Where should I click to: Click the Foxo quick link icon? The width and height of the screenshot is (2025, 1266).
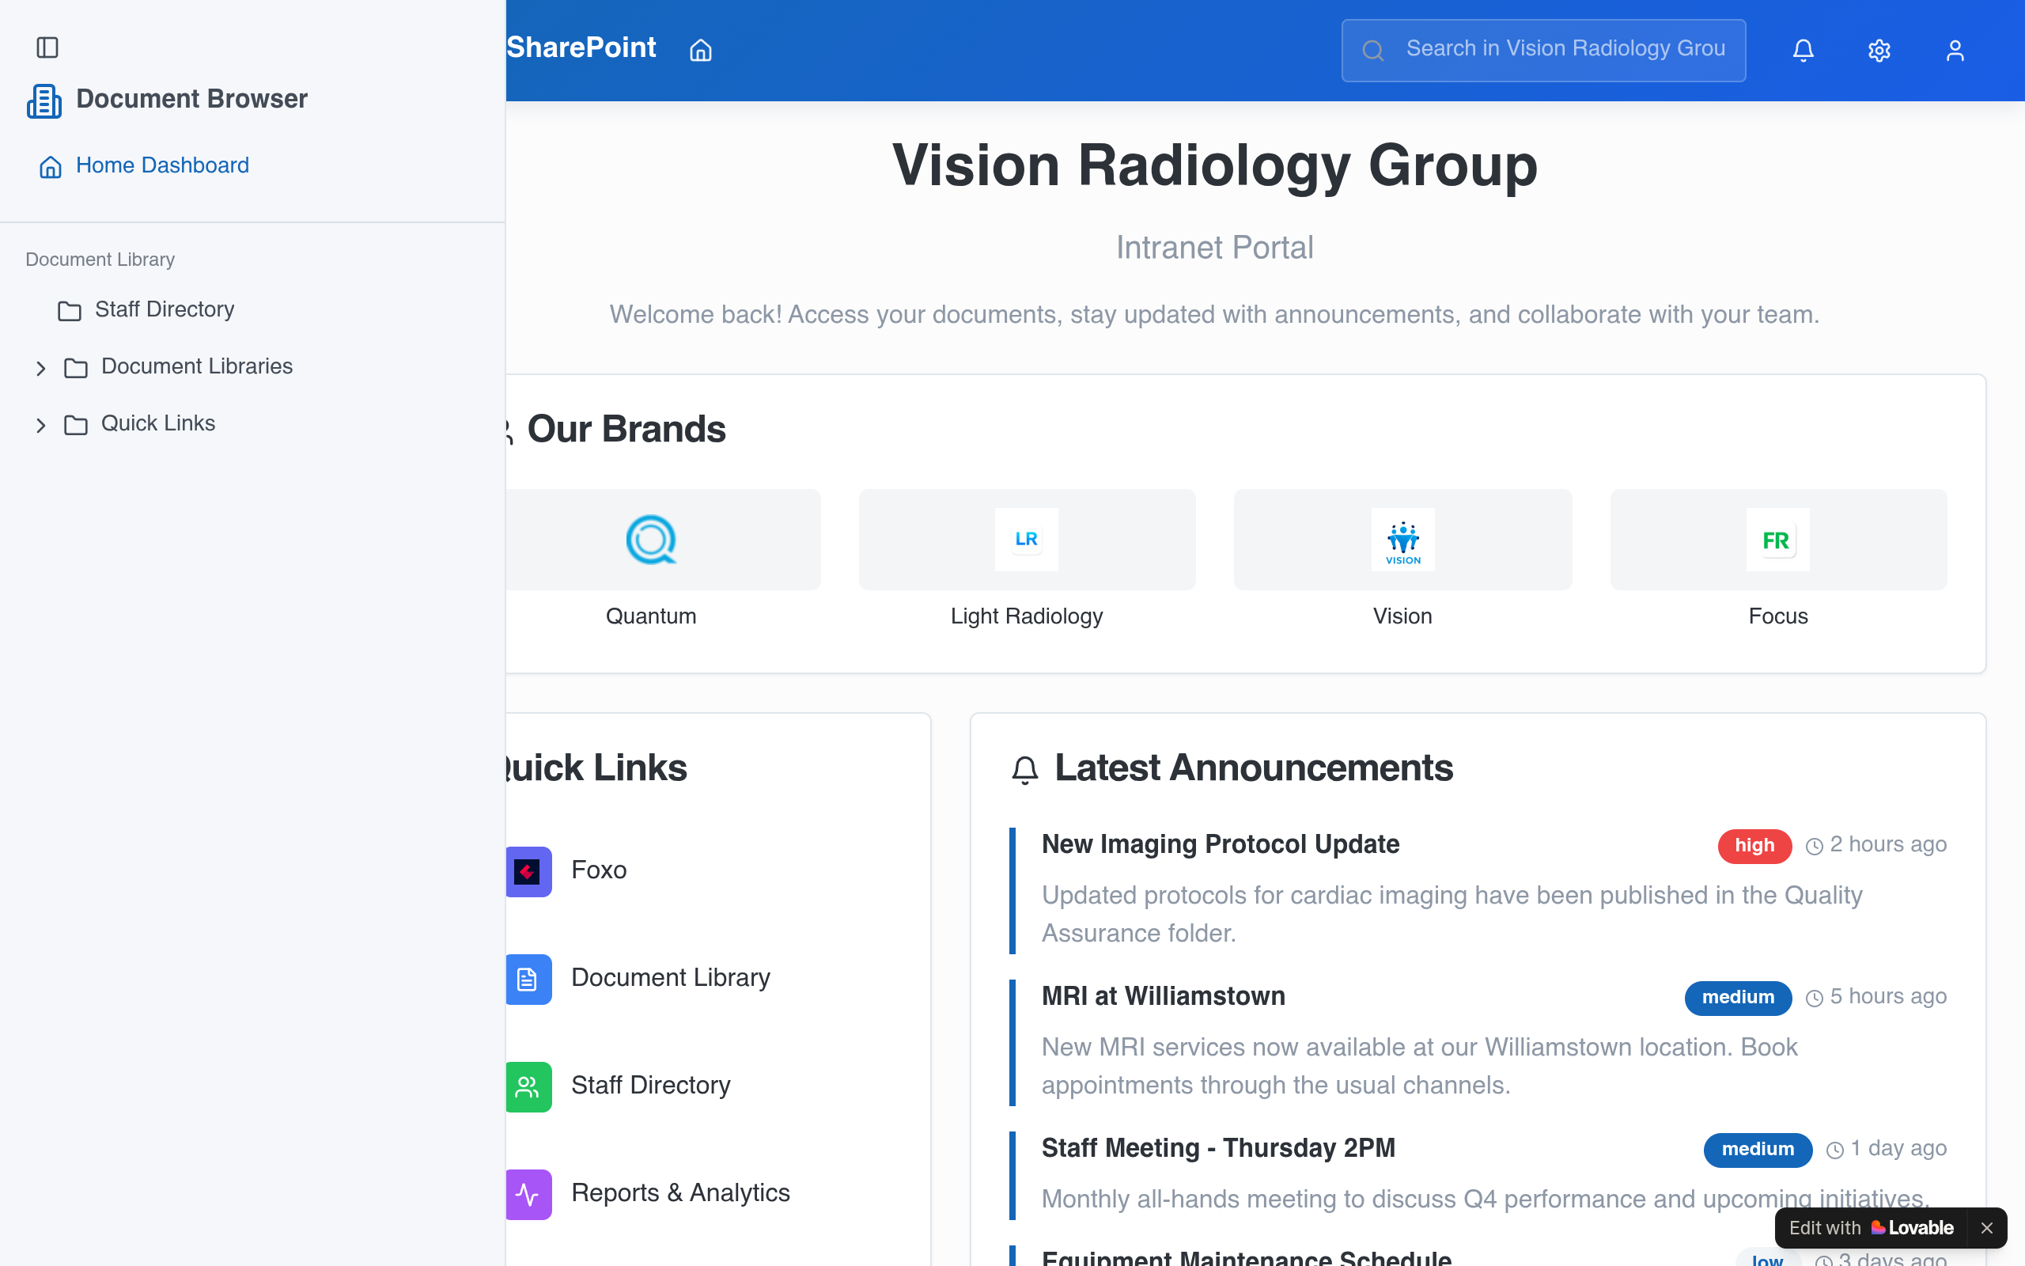[528, 872]
